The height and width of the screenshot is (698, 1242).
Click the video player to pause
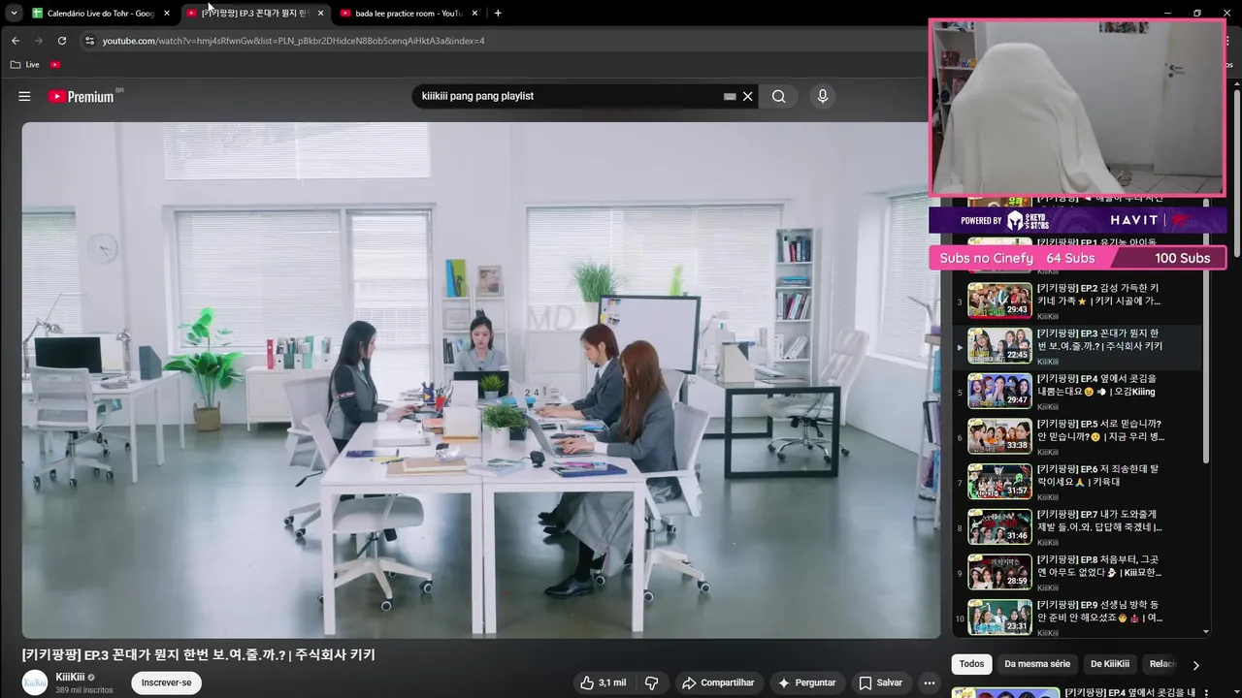click(481, 380)
